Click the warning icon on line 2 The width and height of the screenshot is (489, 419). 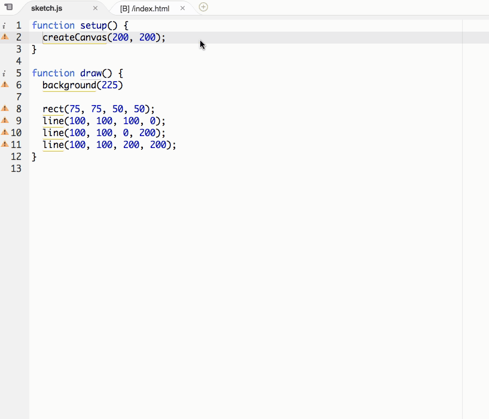point(5,37)
